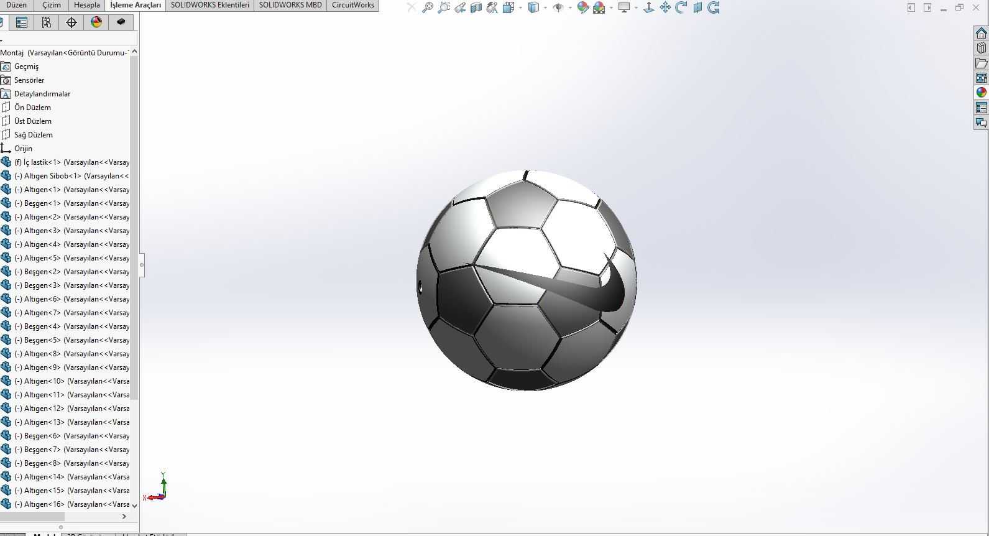Toggle the Section View tool
The height and width of the screenshot is (536, 989).
pyautogui.click(x=476, y=7)
